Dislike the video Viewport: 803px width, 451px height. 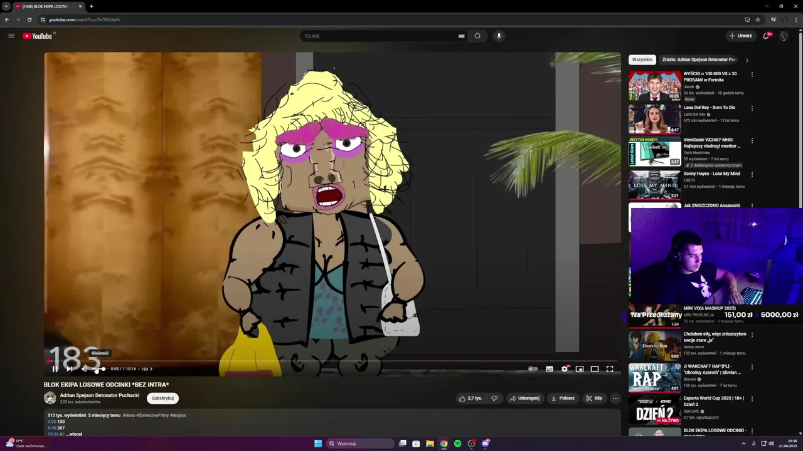point(494,398)
